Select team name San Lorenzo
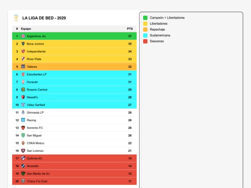Viewport: 251px width, 188px height. [x=35, y=150]
